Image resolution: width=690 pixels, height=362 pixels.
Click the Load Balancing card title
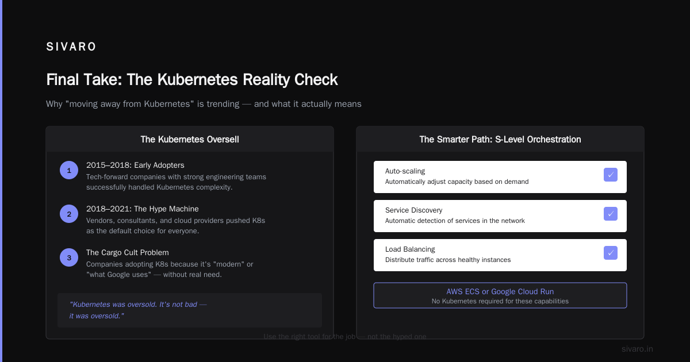pyautogui.click(x=410, y=249)
